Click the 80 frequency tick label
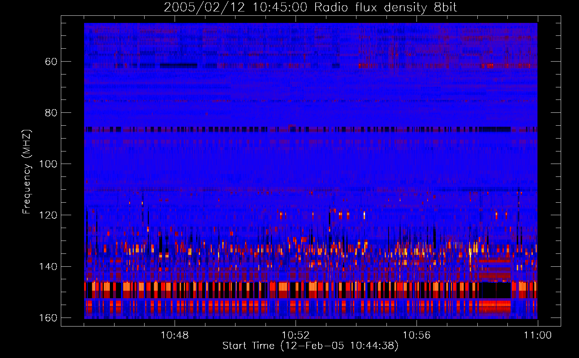Image resolution: width=579 pixels, height=358 pixels. tap(51, 113)
